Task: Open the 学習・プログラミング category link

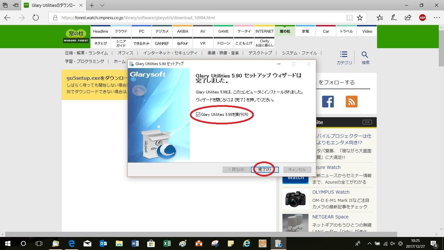Action: click(x=85, y=61)
